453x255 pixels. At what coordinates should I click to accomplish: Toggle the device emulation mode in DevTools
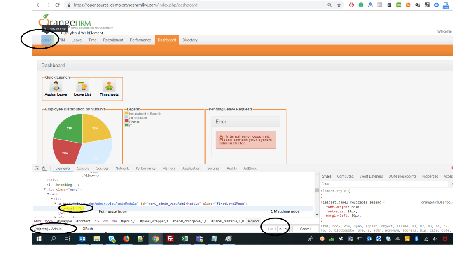tap(44, 168)
